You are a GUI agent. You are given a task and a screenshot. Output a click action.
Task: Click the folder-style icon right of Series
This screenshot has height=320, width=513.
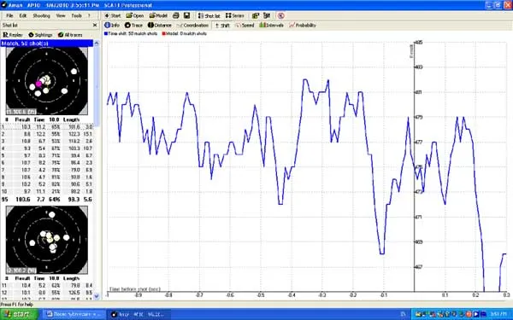pos(256,15)
